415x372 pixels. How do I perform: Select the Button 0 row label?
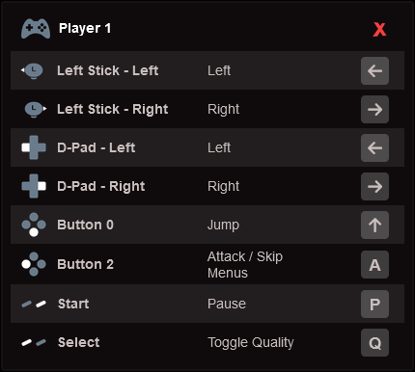tap(85, 225)
